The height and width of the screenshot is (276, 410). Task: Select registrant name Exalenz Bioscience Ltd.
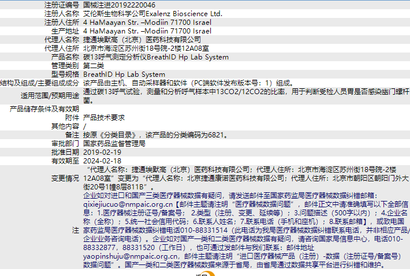pyautogui.click(x=184, y=14)
